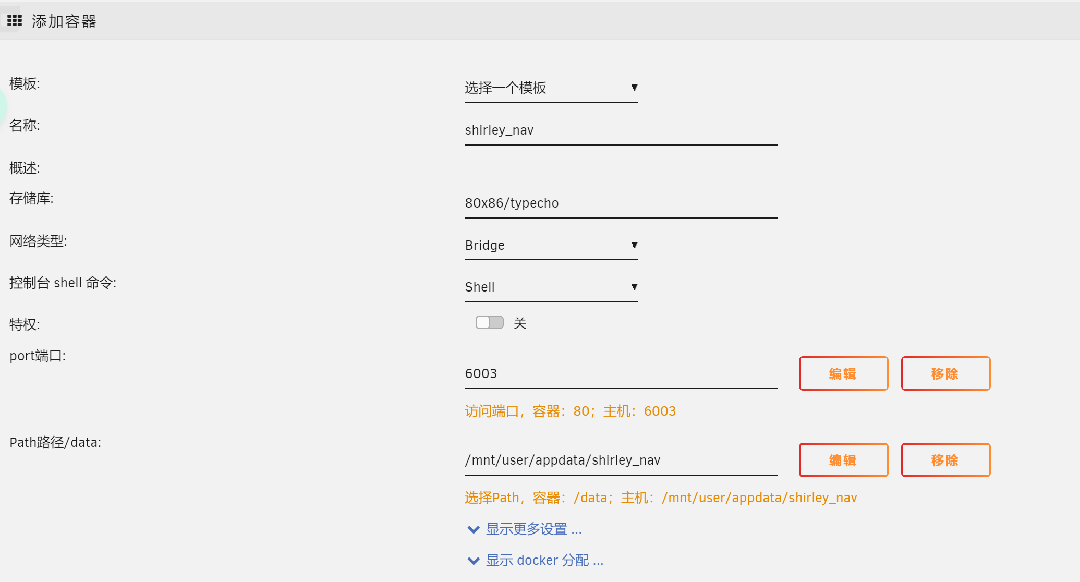This screenshot has width=1080, height=582.
Task: Click the 关 label next to privilege switch
Action: (520, 323)
